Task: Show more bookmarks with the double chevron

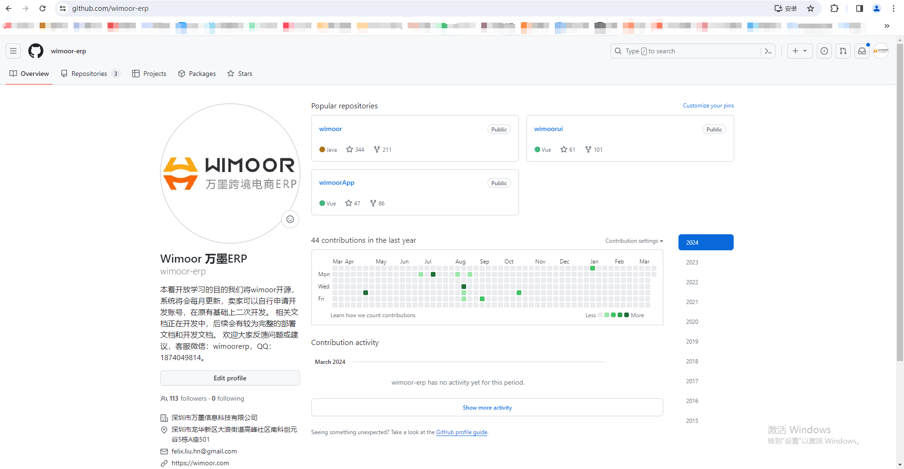Action: click(887, 26)
